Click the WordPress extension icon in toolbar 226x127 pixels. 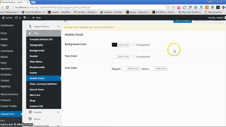[x=196, y=7]
